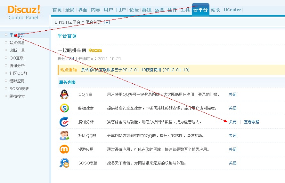The width and height of the screenshot is (285, 183).
Task: Click 关闭 for 纵横搜索 service
Action: click(233, 108)
